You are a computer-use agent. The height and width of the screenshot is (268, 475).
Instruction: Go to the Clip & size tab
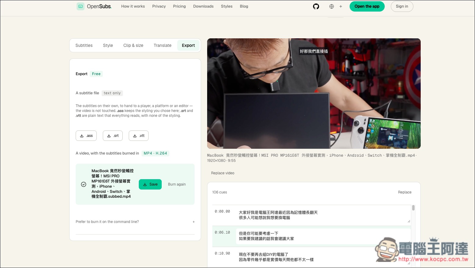[x=133, y=45]
